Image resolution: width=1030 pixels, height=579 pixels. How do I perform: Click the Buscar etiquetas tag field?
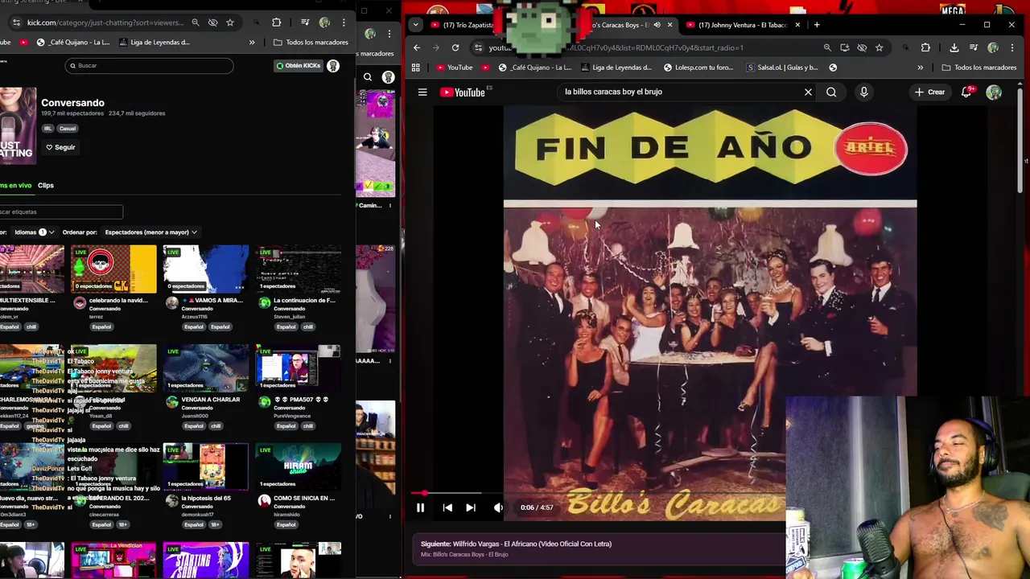(61, 211)
